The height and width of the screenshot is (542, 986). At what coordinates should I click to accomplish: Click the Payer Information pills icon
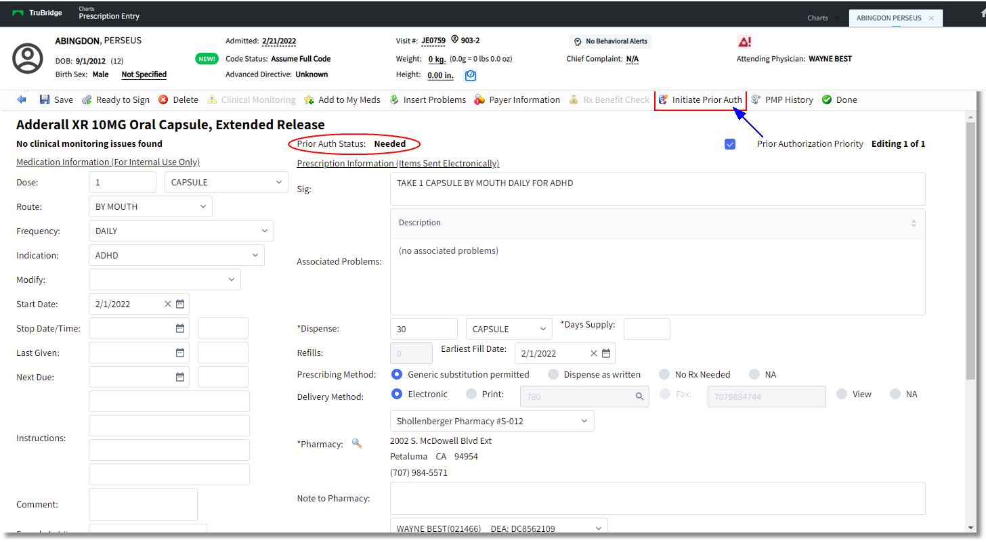click(x=479, y=99)
